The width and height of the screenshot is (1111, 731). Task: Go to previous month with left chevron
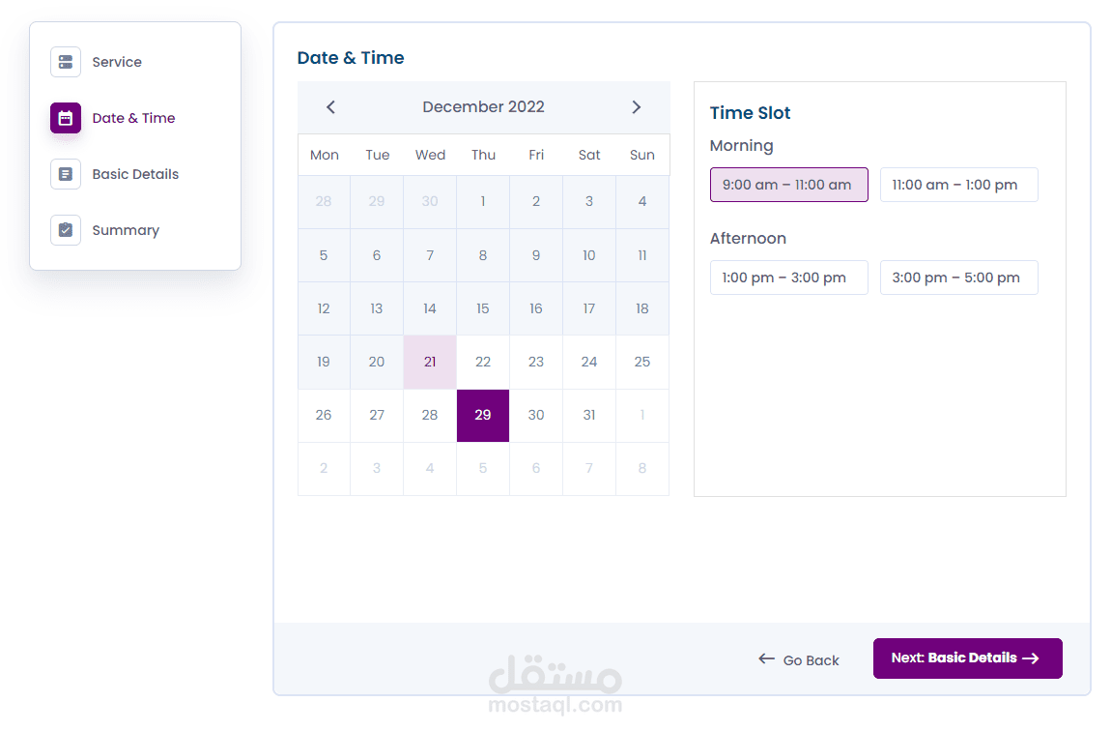(x=330, y=107)
